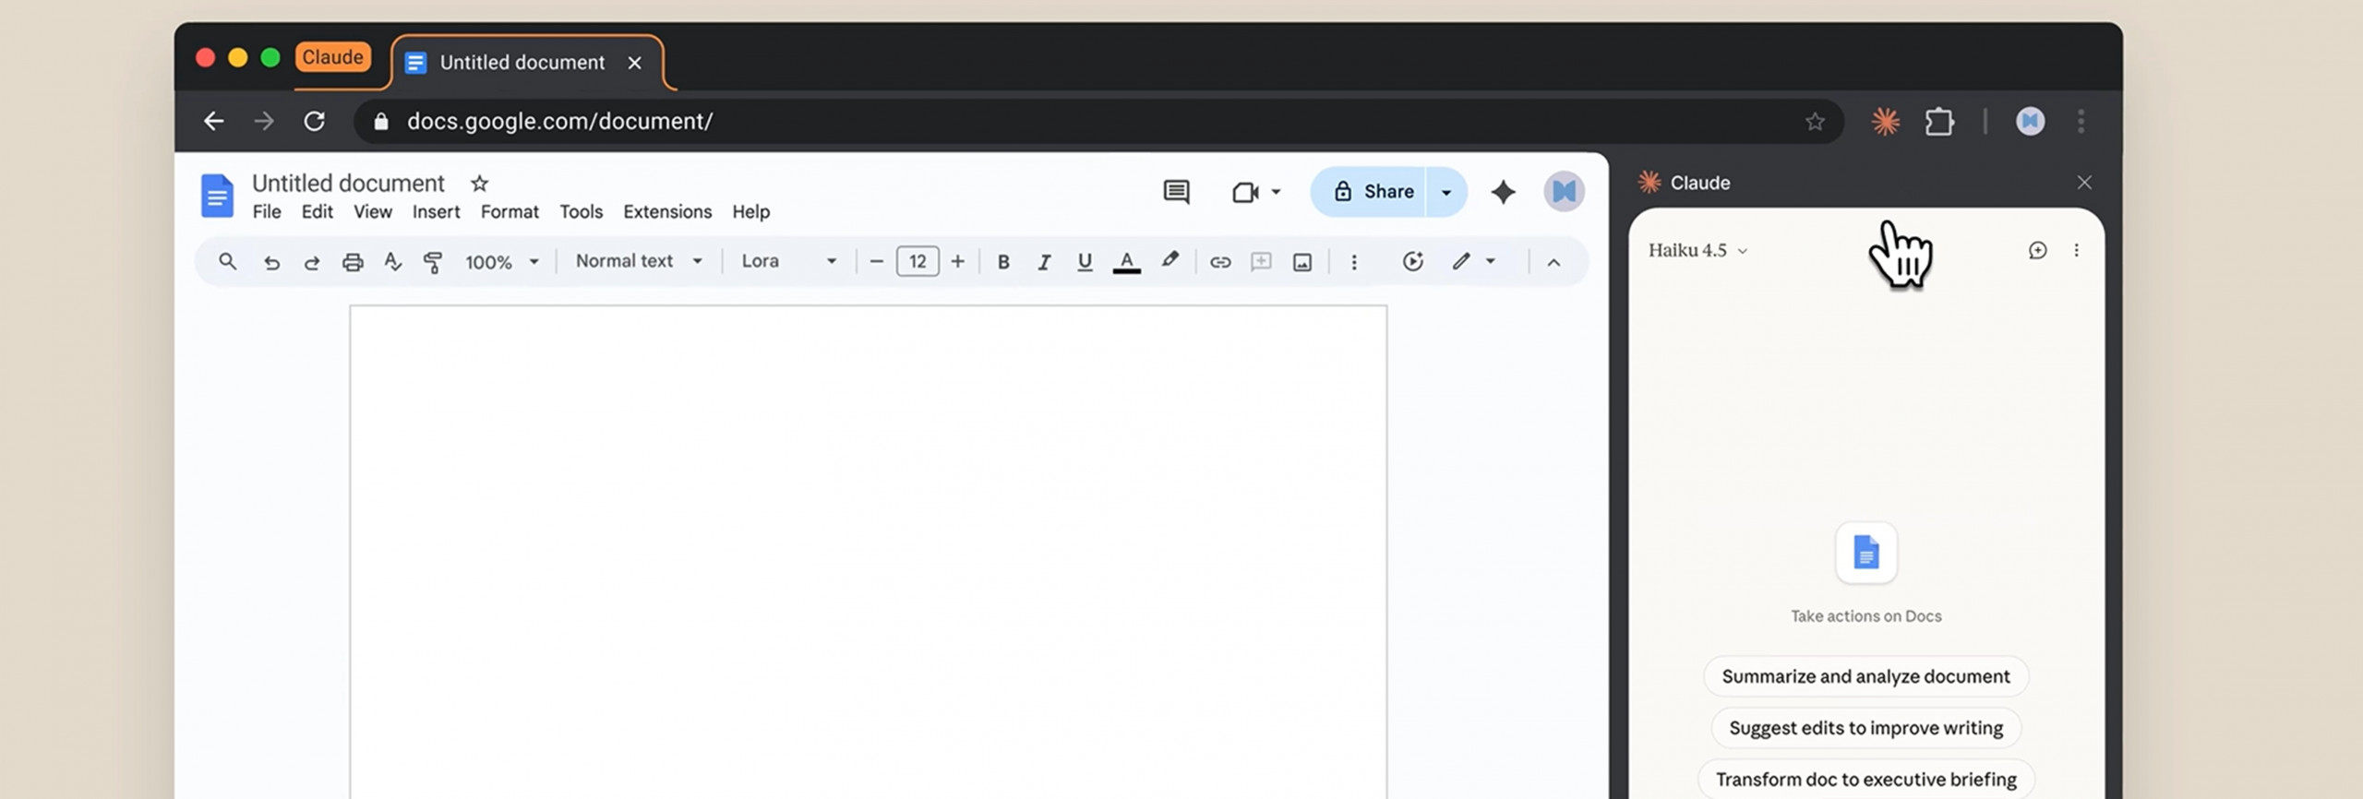Image resolution: width=2363 pixels, height=799 pixels.
Task: Click the print icon in toolbar
Action: point(352,262)
